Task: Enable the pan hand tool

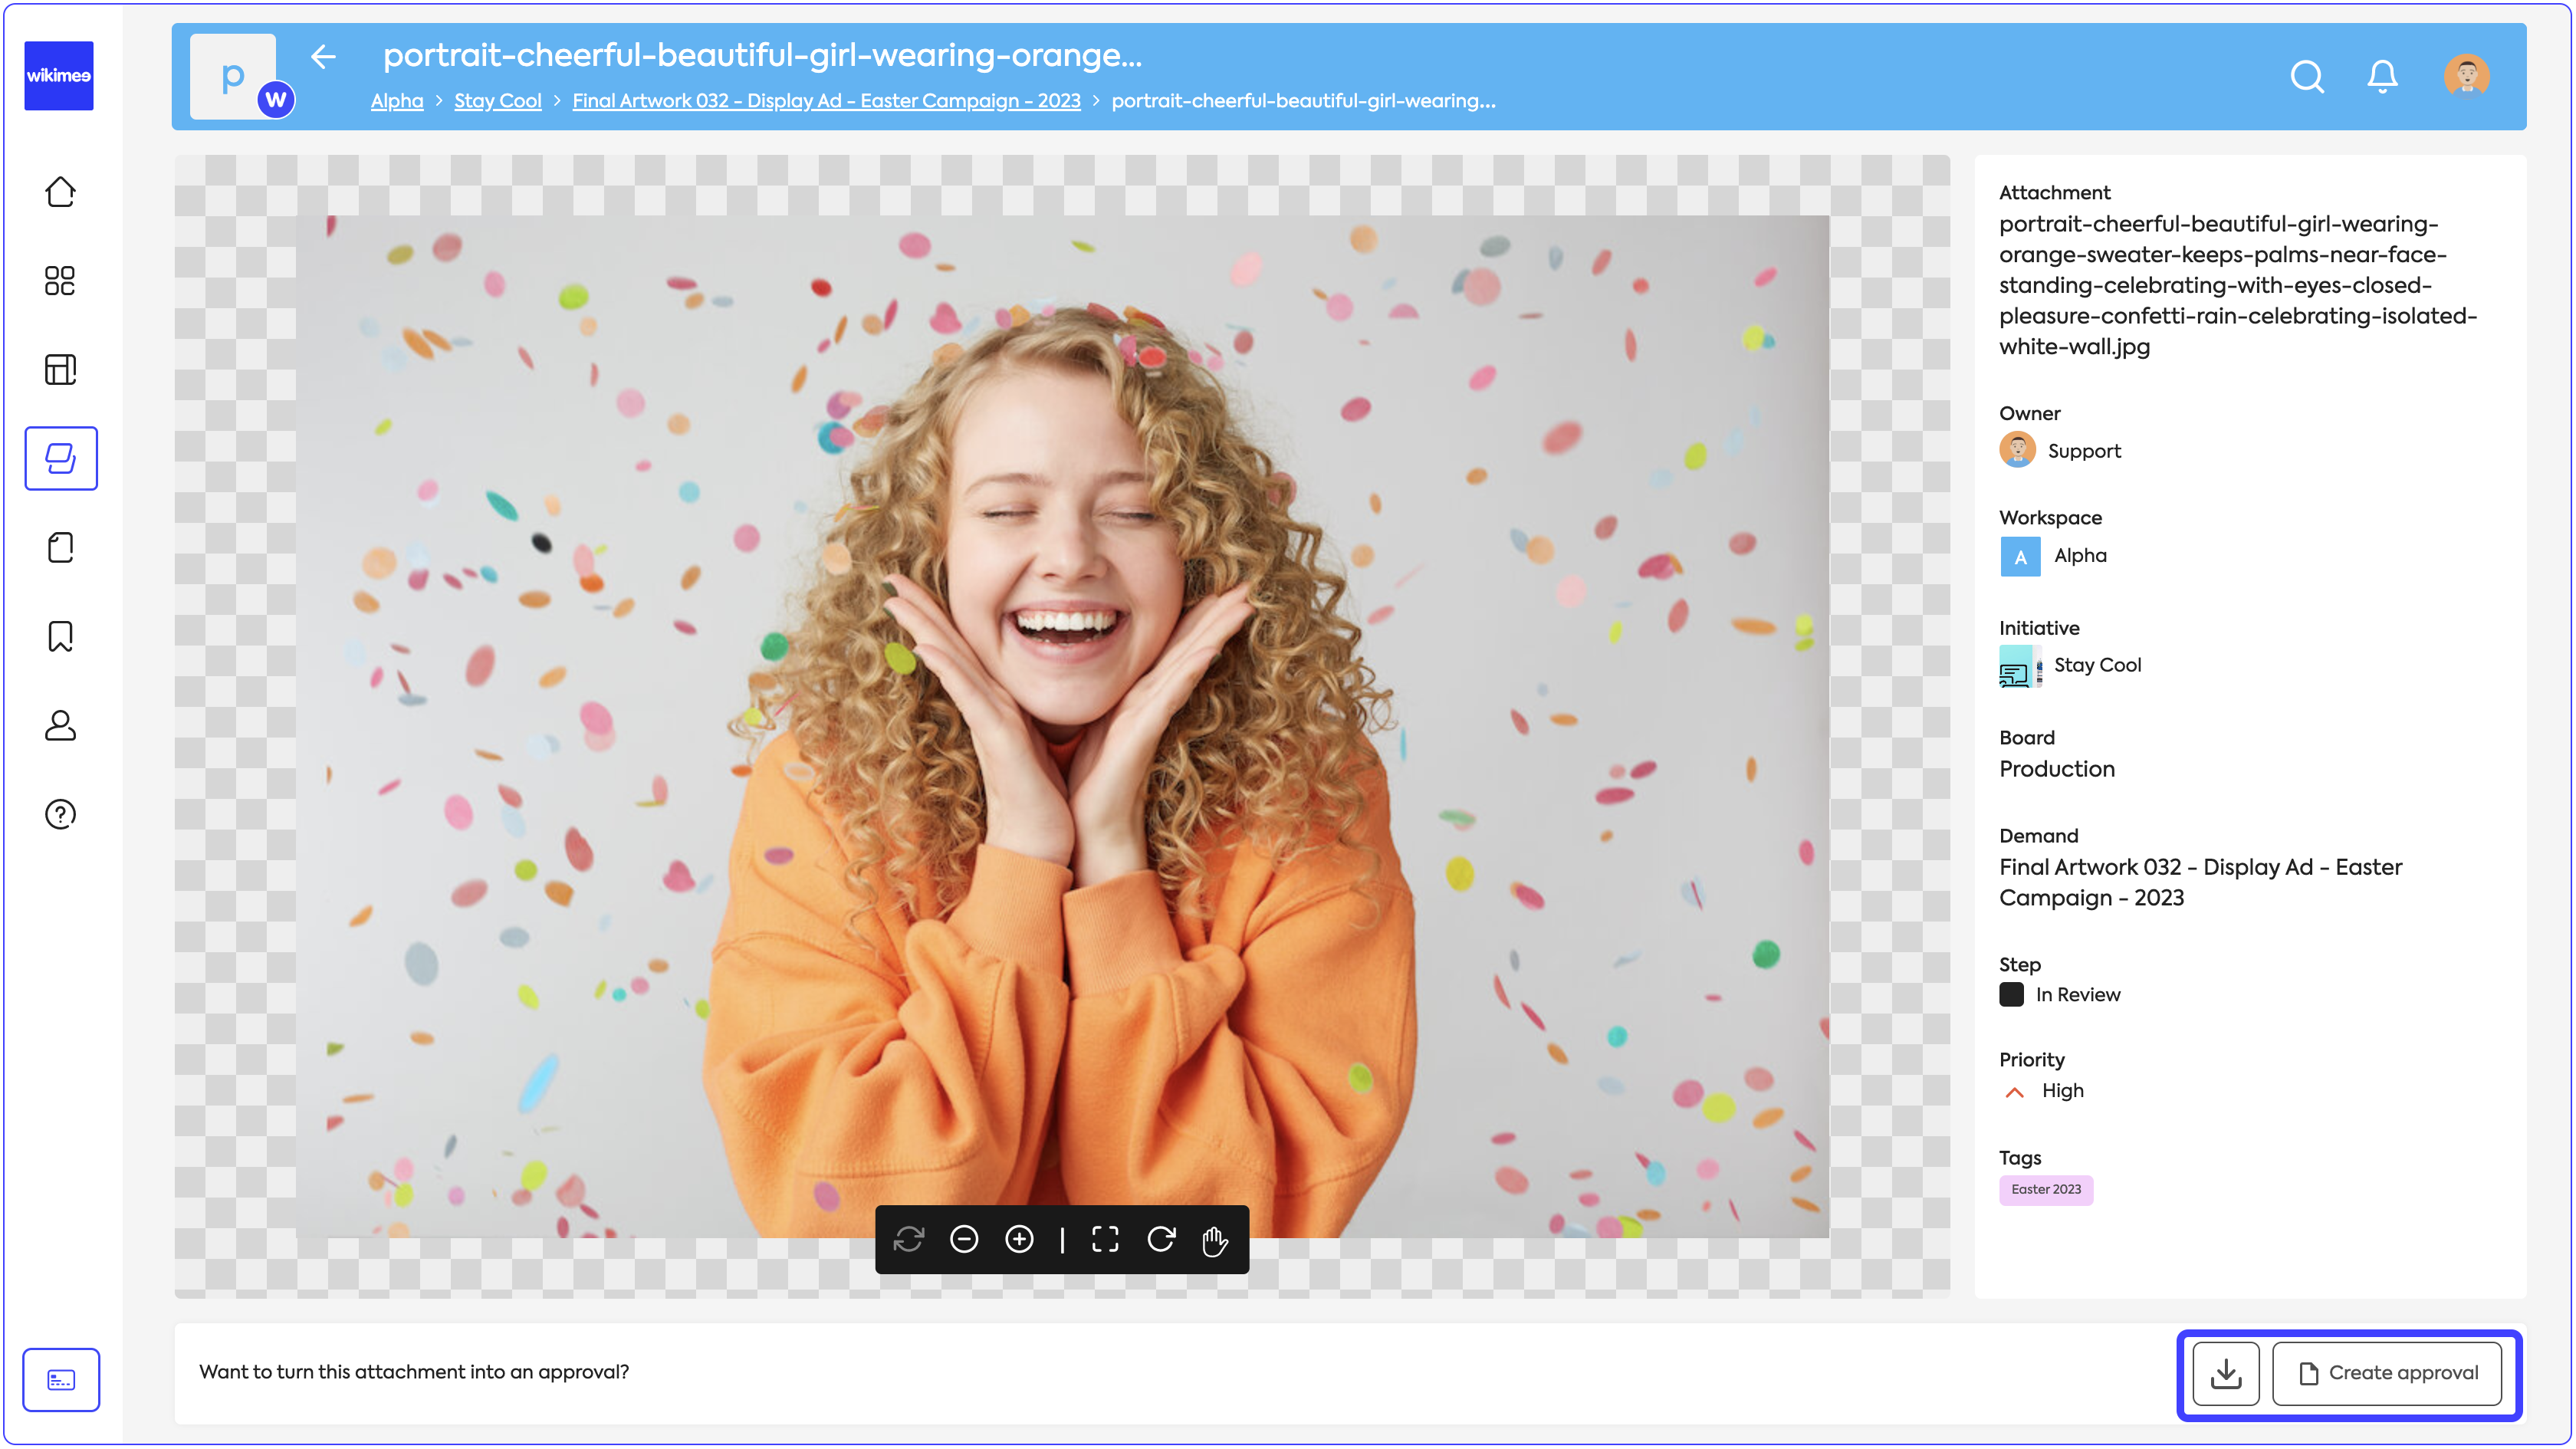Action: pyautogui.click(x=1215, y=1241)
